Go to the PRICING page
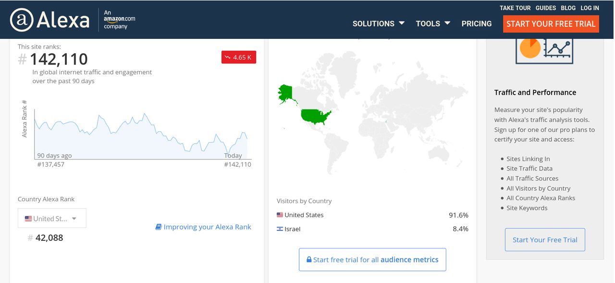Screen dimensions: 615x283 pyautogui.click(x=477, y=24)
